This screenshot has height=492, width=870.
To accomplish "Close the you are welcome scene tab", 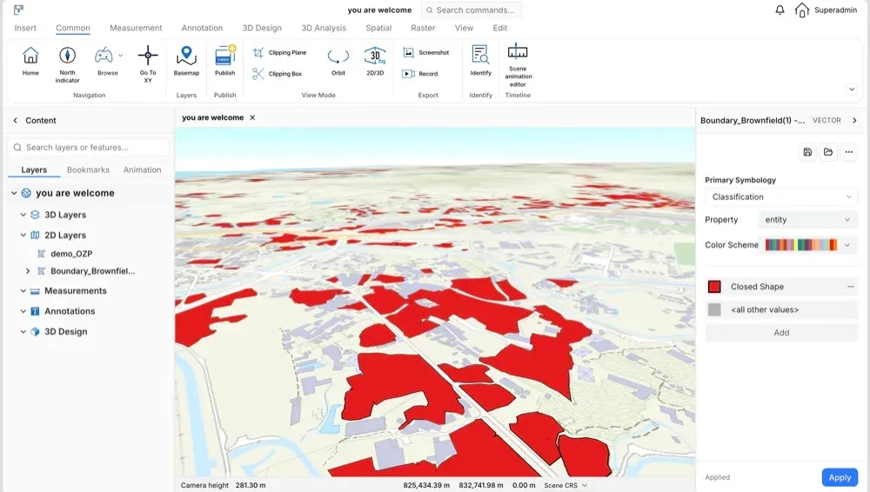I will point(252,117).
